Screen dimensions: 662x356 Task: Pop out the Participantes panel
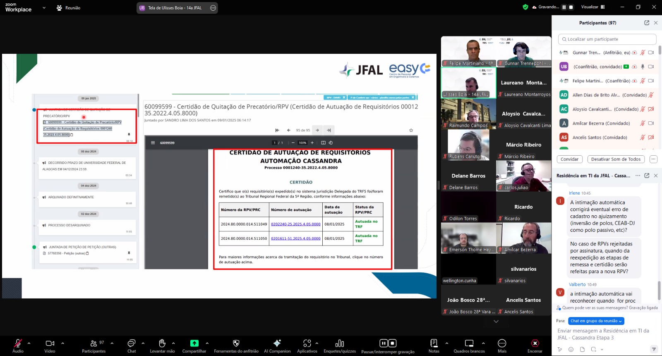(x=647, y=23)
